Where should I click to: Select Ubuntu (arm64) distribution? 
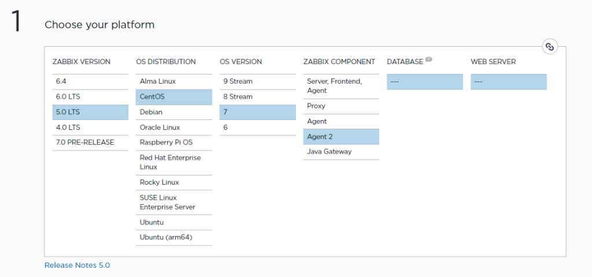point(173,237)
